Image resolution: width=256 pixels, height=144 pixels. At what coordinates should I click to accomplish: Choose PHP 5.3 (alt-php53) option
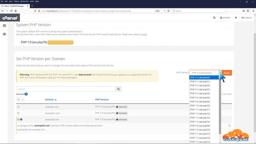(204, 90)
